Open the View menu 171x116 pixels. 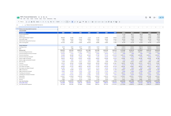point(28,19)
